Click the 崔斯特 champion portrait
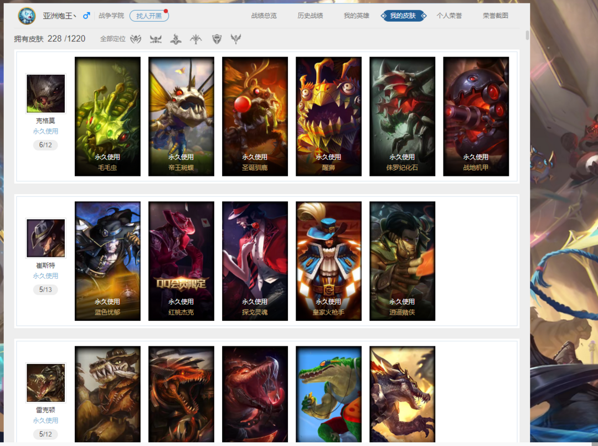The image size is (598, 446). (x=46, y=238)
